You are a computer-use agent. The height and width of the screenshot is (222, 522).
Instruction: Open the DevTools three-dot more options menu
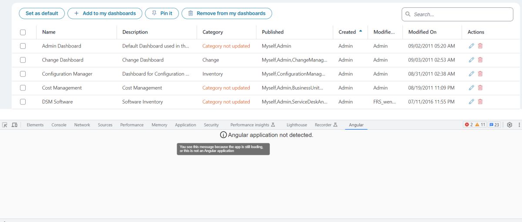[519, 125]
